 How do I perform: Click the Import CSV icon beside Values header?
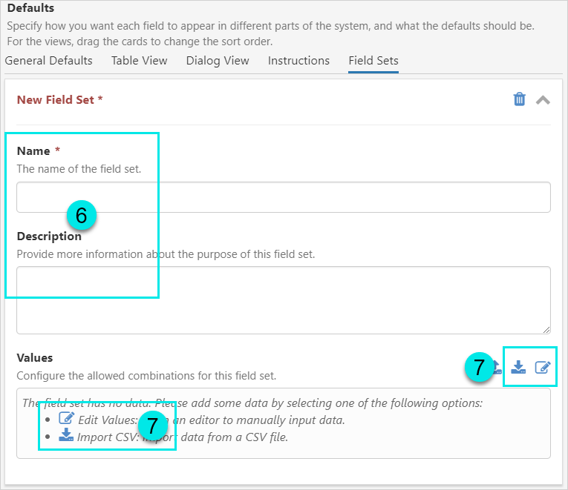(x=518, y=367)
